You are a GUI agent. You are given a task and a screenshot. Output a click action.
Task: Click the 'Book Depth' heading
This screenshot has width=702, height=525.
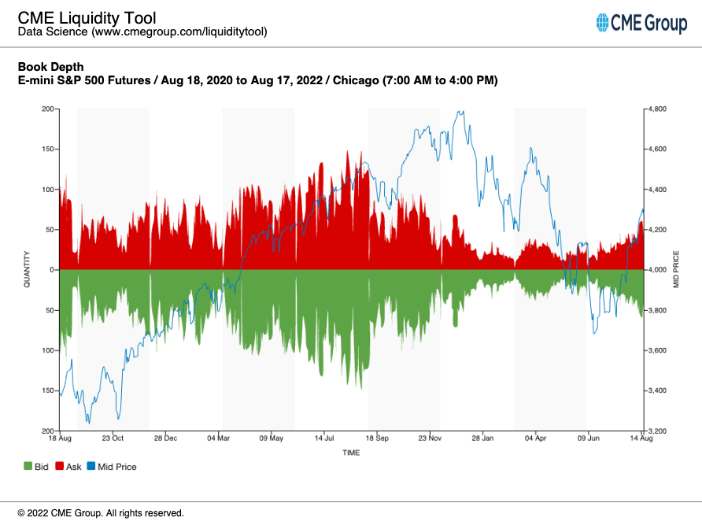pos(50,67)
